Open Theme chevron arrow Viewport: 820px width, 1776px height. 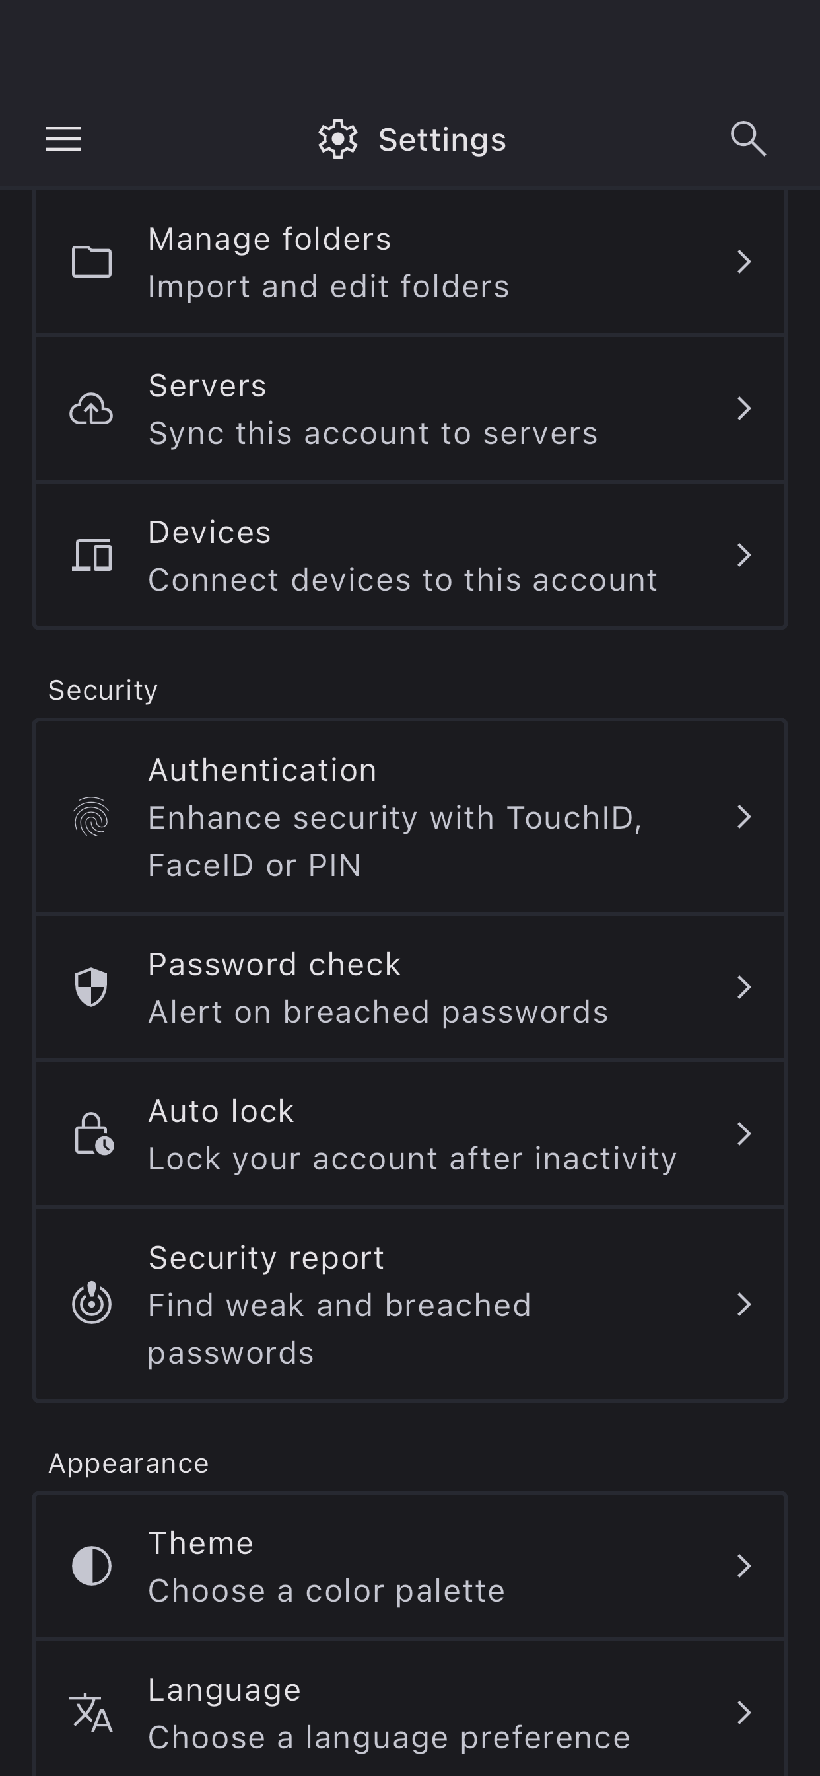click(743, 1566)
